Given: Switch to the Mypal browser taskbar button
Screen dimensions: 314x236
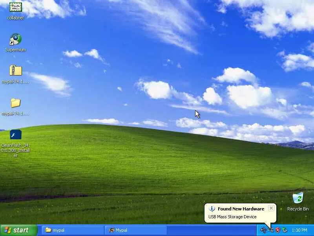Looking at the screenshot, I should [x=136, y=230].
